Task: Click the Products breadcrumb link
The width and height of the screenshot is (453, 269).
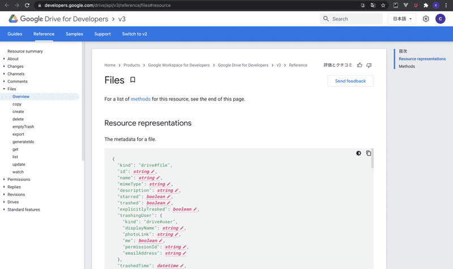Action: pyautogui.click(x=132, y=65)
